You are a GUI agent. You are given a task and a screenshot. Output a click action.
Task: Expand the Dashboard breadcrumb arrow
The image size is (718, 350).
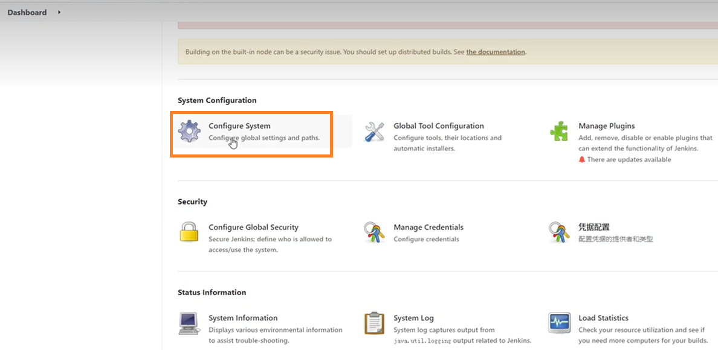point(59,12)
